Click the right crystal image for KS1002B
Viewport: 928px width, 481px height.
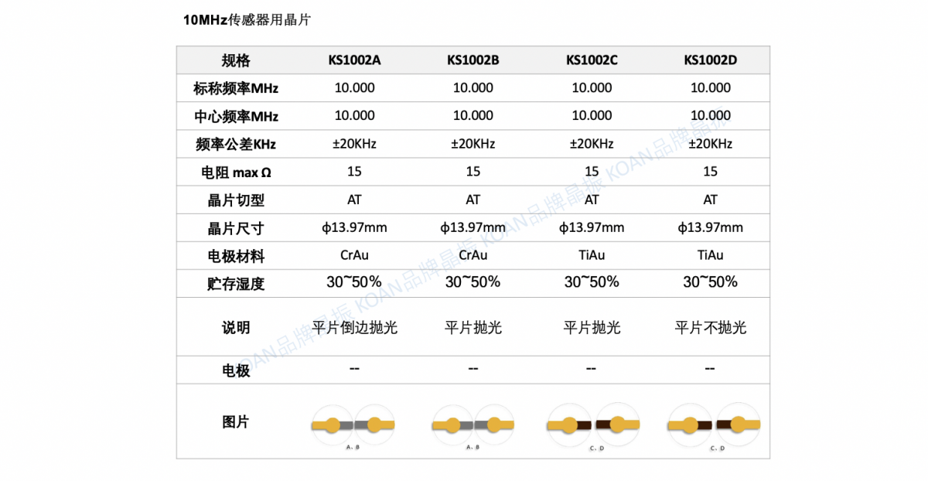(x=494, y=425)
